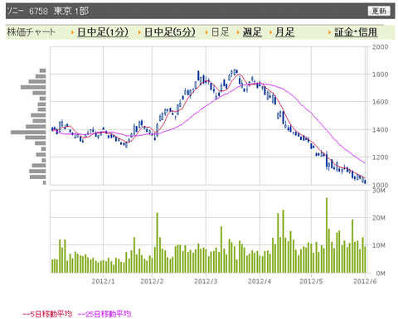This screenshot has width=398, height=319.
Task: Click the 2000 price axis label
Action: pos(380,47)
